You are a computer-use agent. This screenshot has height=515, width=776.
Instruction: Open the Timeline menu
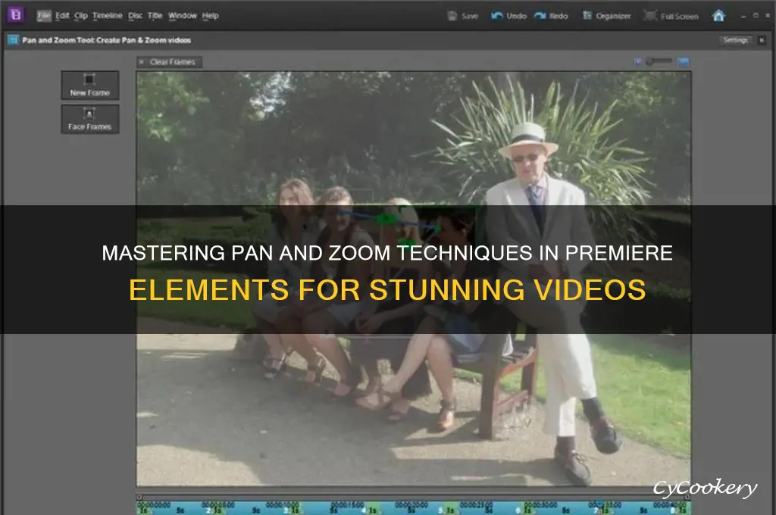coord(107,16)
